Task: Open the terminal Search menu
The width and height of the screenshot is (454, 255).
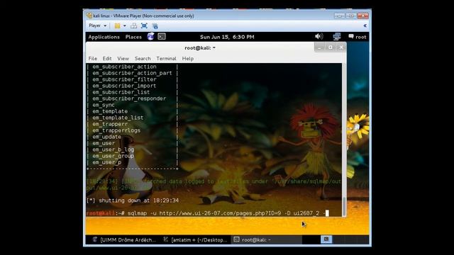Action: point(143,58)
